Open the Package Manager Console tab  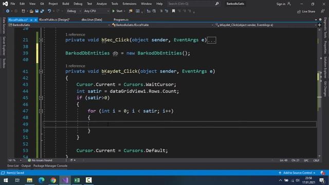coord(50,165)
